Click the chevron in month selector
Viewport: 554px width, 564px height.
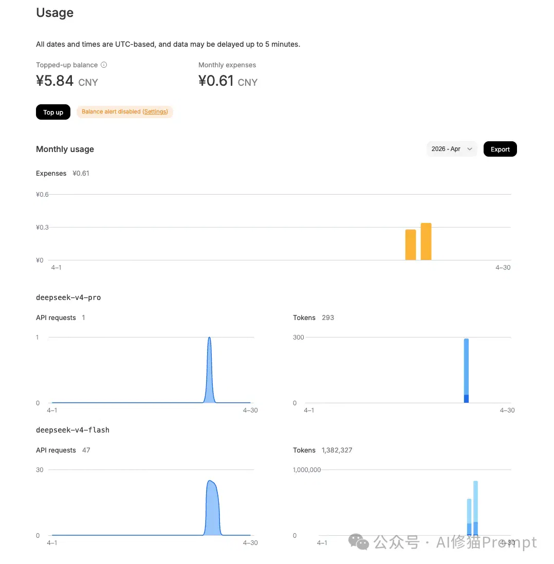[x=469, y=149]
